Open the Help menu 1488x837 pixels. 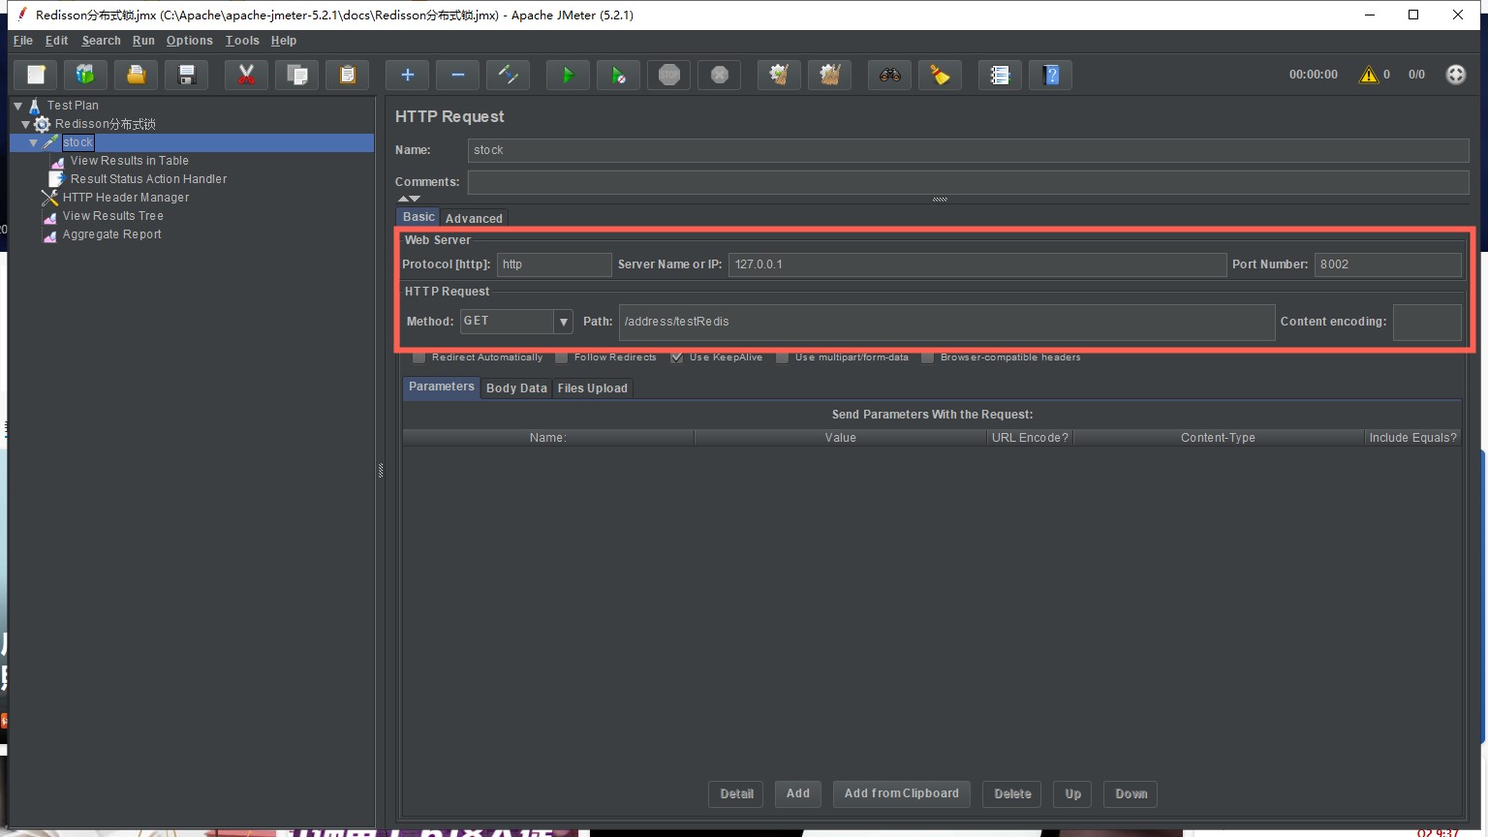(x=284, y=41)
